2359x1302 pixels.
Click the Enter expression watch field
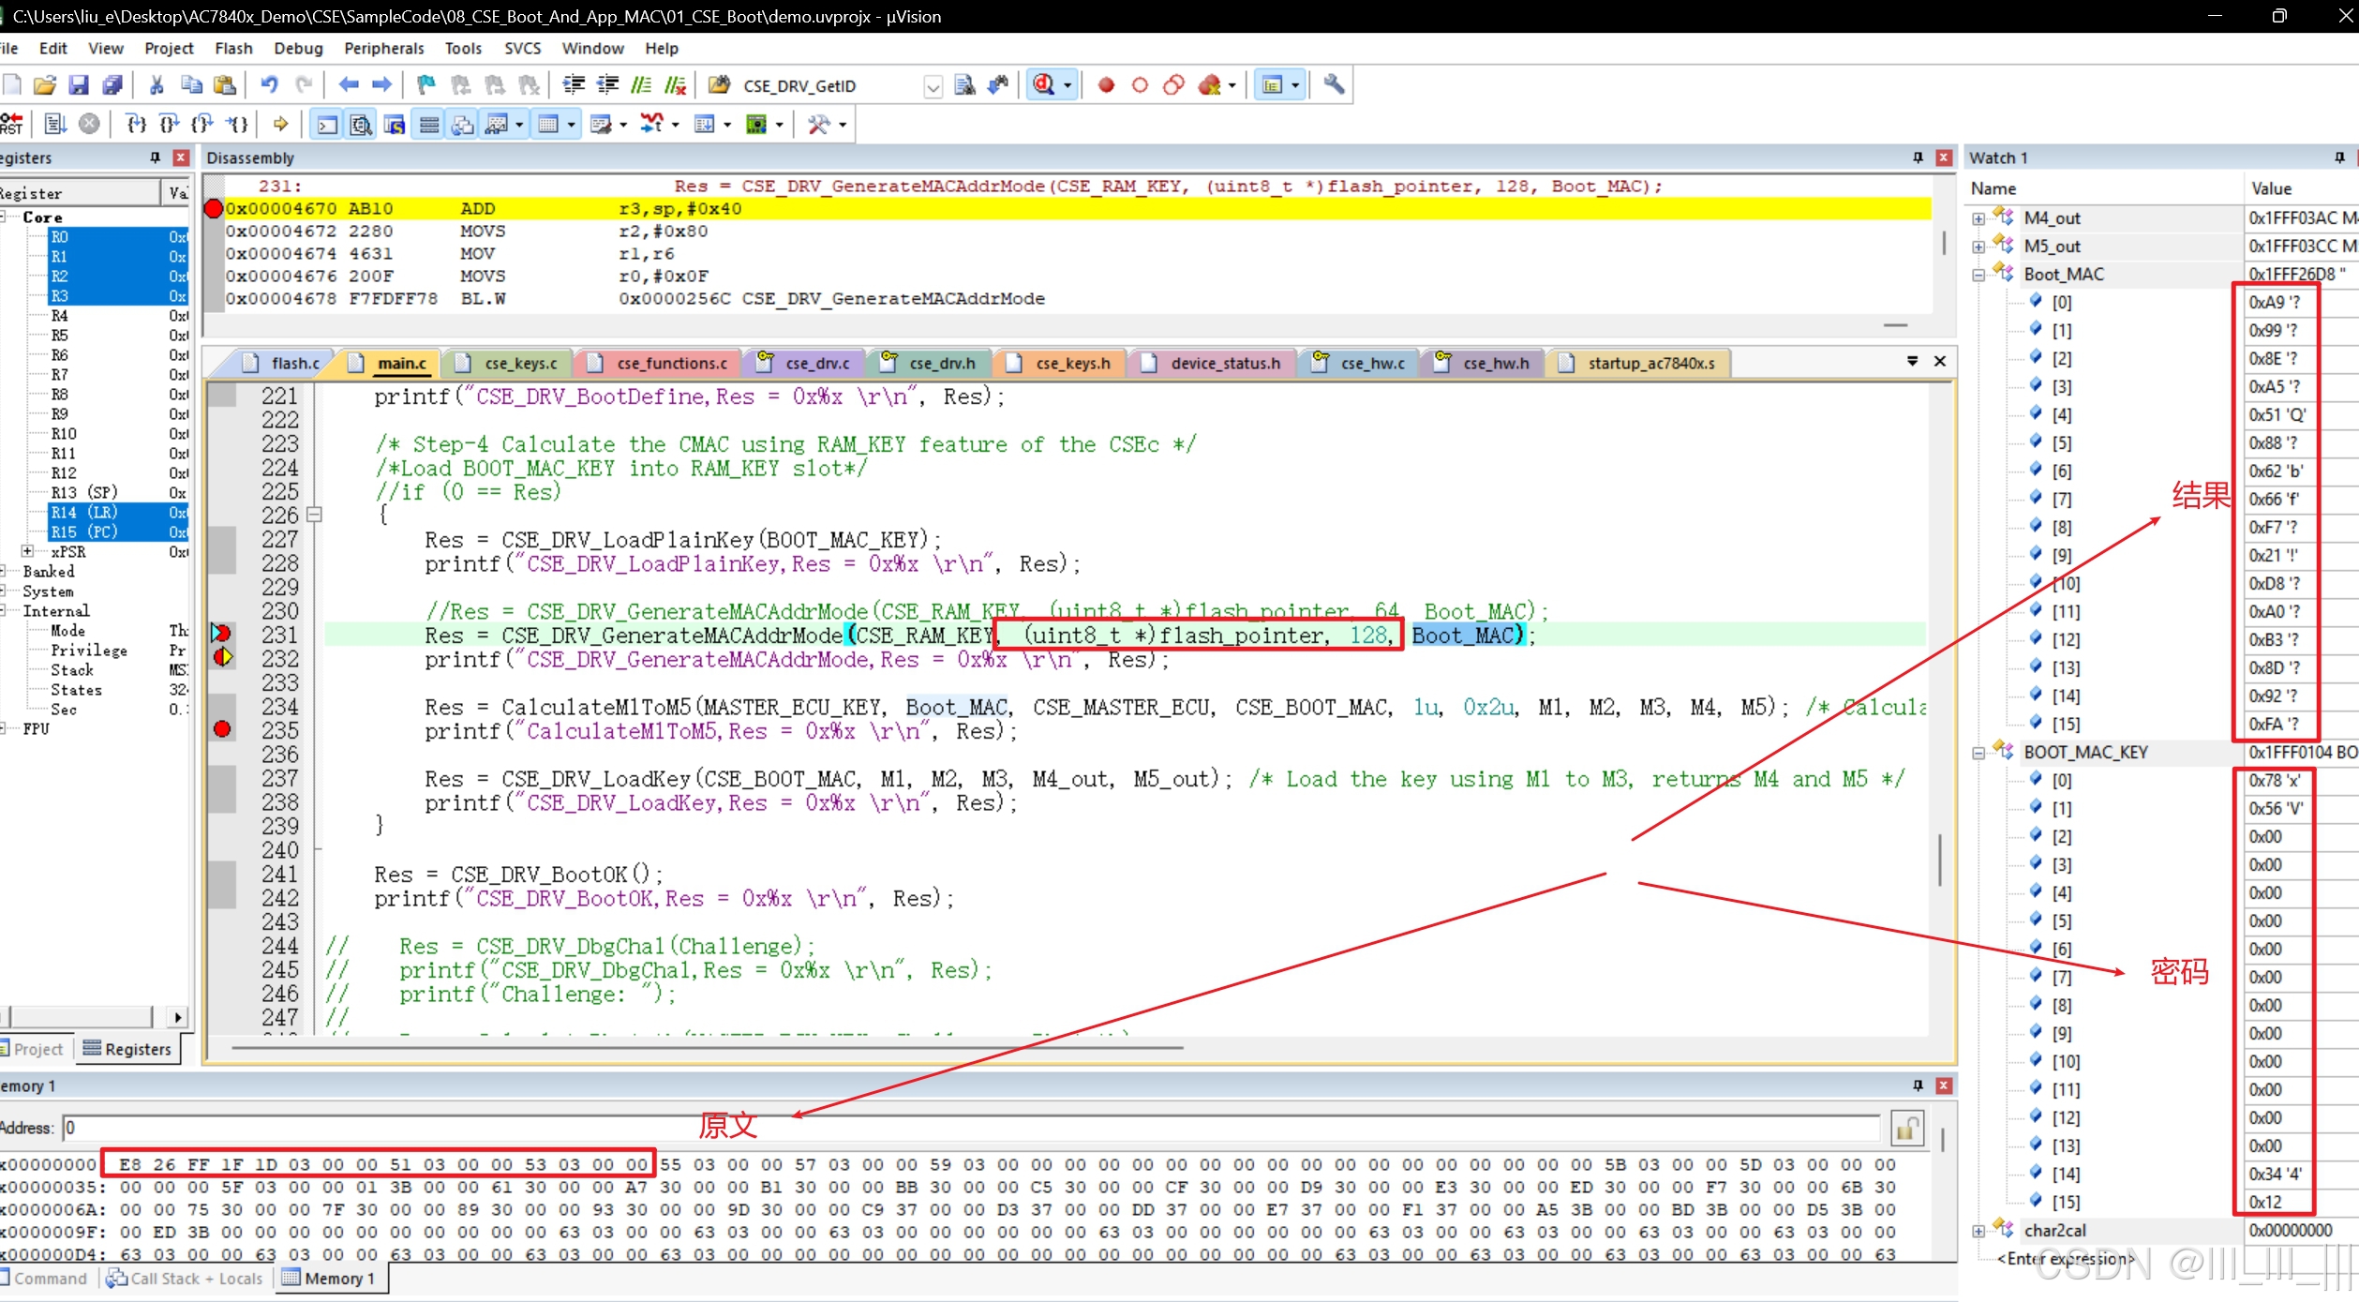(2066, 1259)
